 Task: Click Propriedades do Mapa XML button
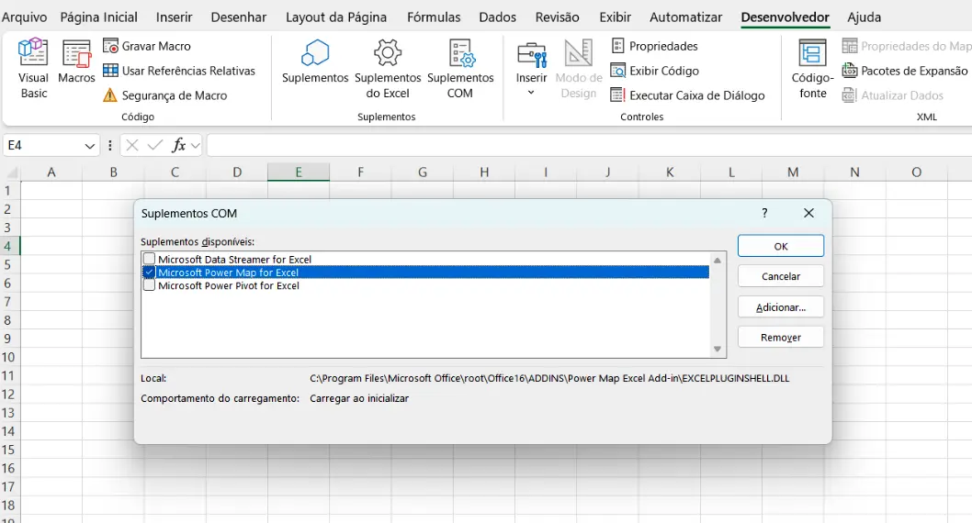coord(906,46)
